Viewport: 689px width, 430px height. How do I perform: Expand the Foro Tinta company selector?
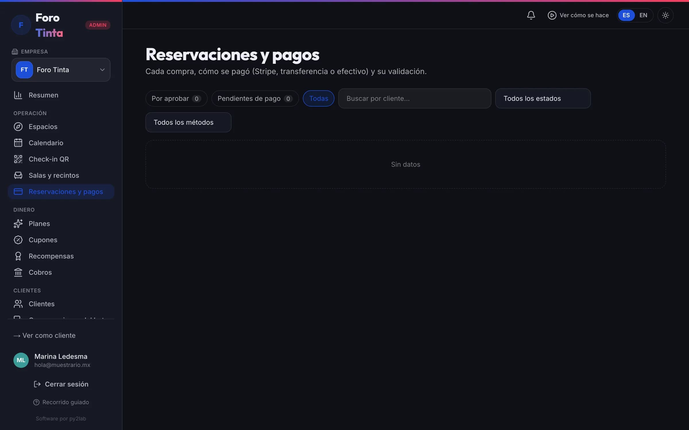point(61,70)
